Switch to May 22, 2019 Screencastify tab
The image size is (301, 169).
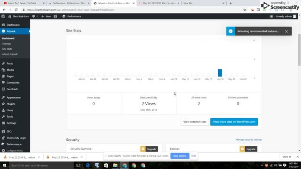click(x=158, y=3)
